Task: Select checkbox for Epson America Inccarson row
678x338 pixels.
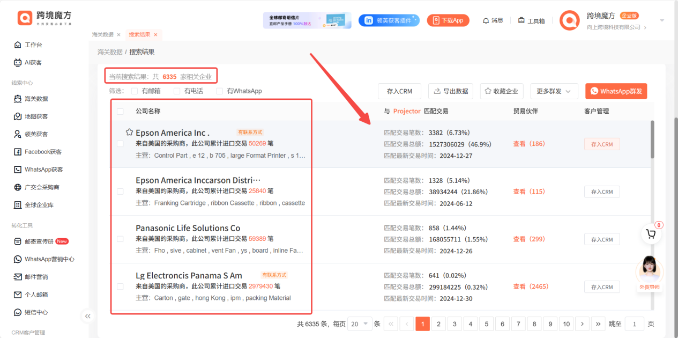Action: [120, 191]
